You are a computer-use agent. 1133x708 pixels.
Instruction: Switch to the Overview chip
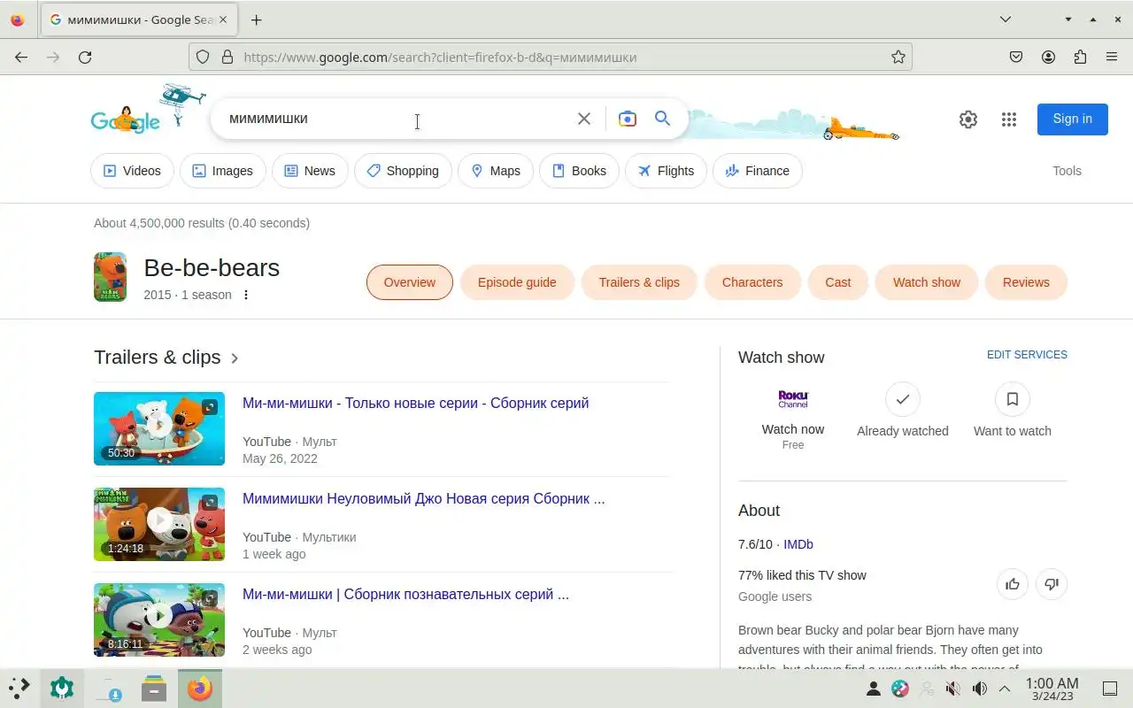pos(410,282)
